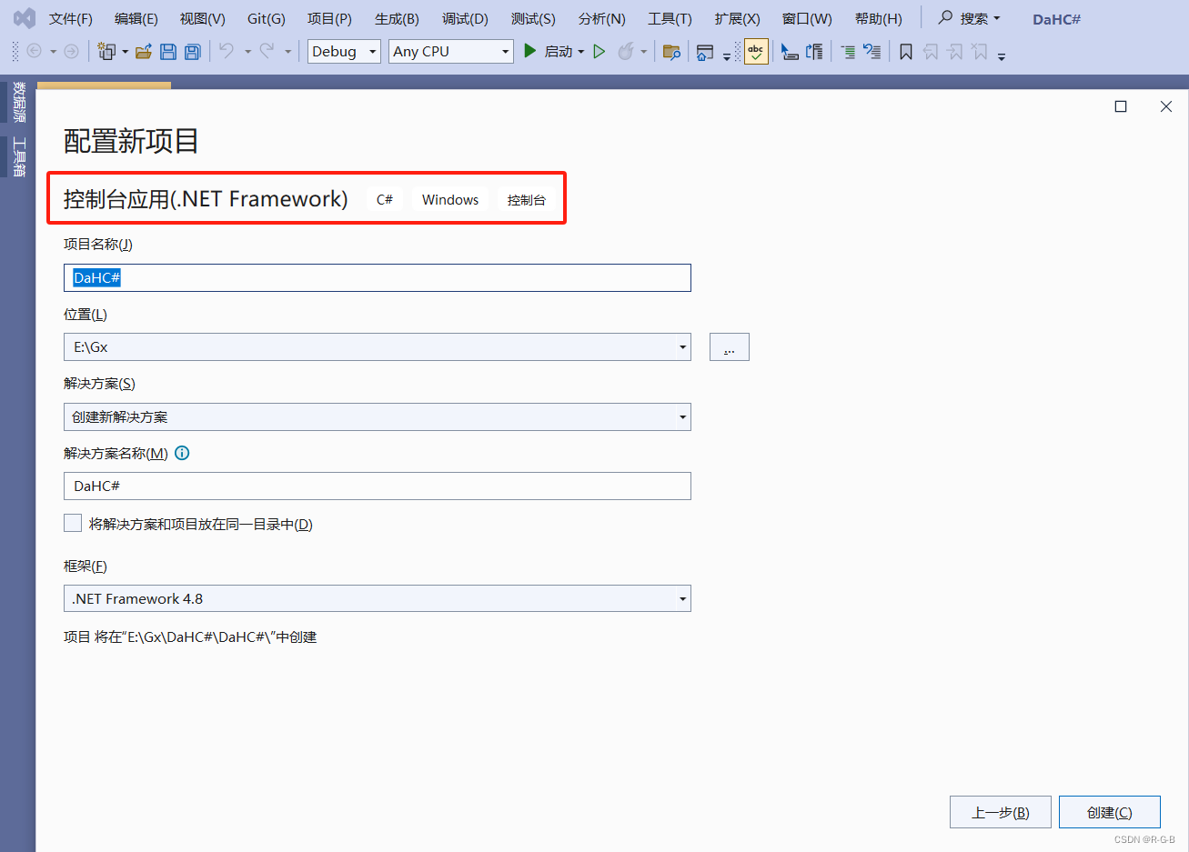The height and width of the screenshot is (852, 1189).
Task: Click the toolbar icon left of the indent icon
Action: coord(814,52)
